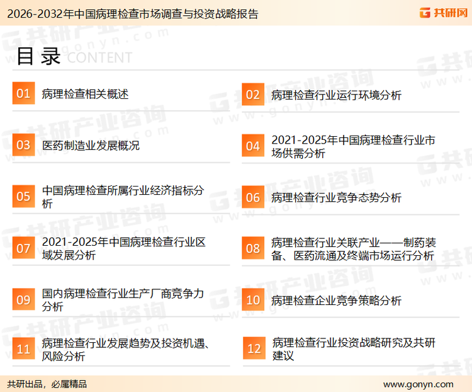
Task: Click the orange 07 number badge
Action: (23, 248)
